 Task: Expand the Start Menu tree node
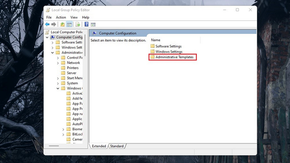pos(58,78)
